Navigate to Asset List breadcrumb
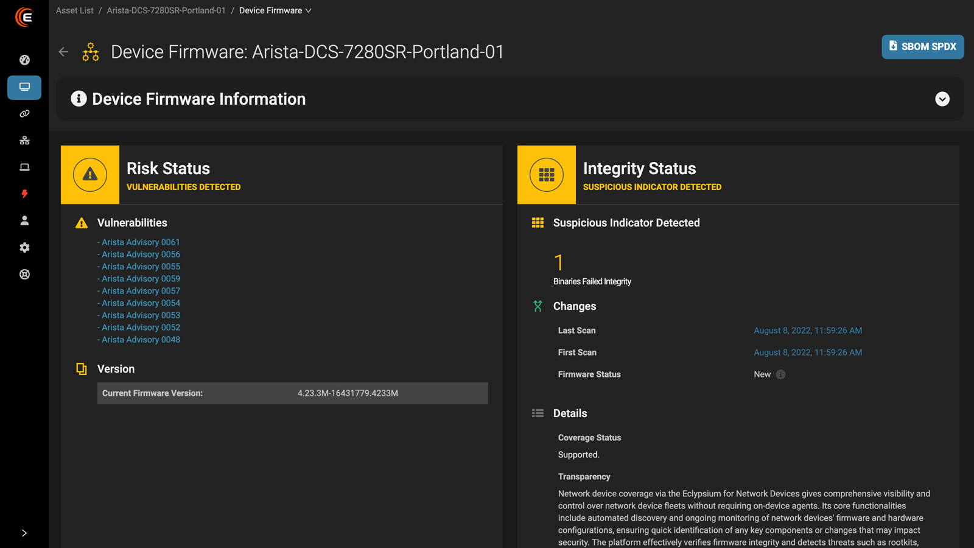The image size is (974, 548). coord(75,10)
